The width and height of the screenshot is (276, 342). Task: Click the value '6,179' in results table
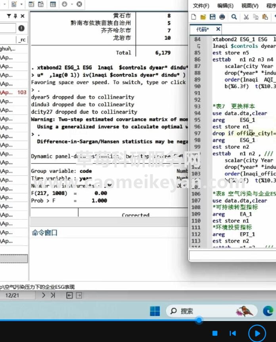[163, 53]
